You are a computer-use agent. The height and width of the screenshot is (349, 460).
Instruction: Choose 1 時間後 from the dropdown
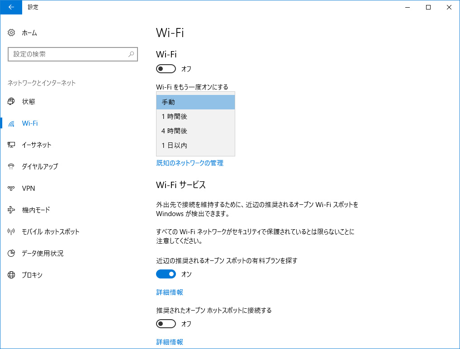tap(195, 117)
